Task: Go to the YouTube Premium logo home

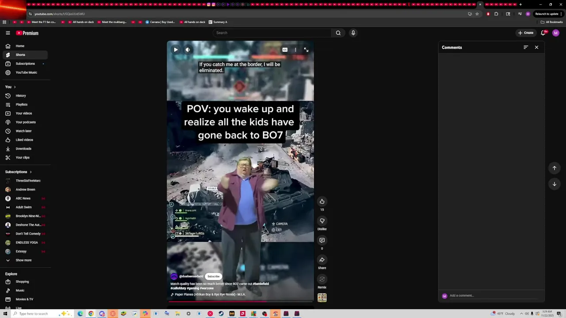Action: click(27, 33)
